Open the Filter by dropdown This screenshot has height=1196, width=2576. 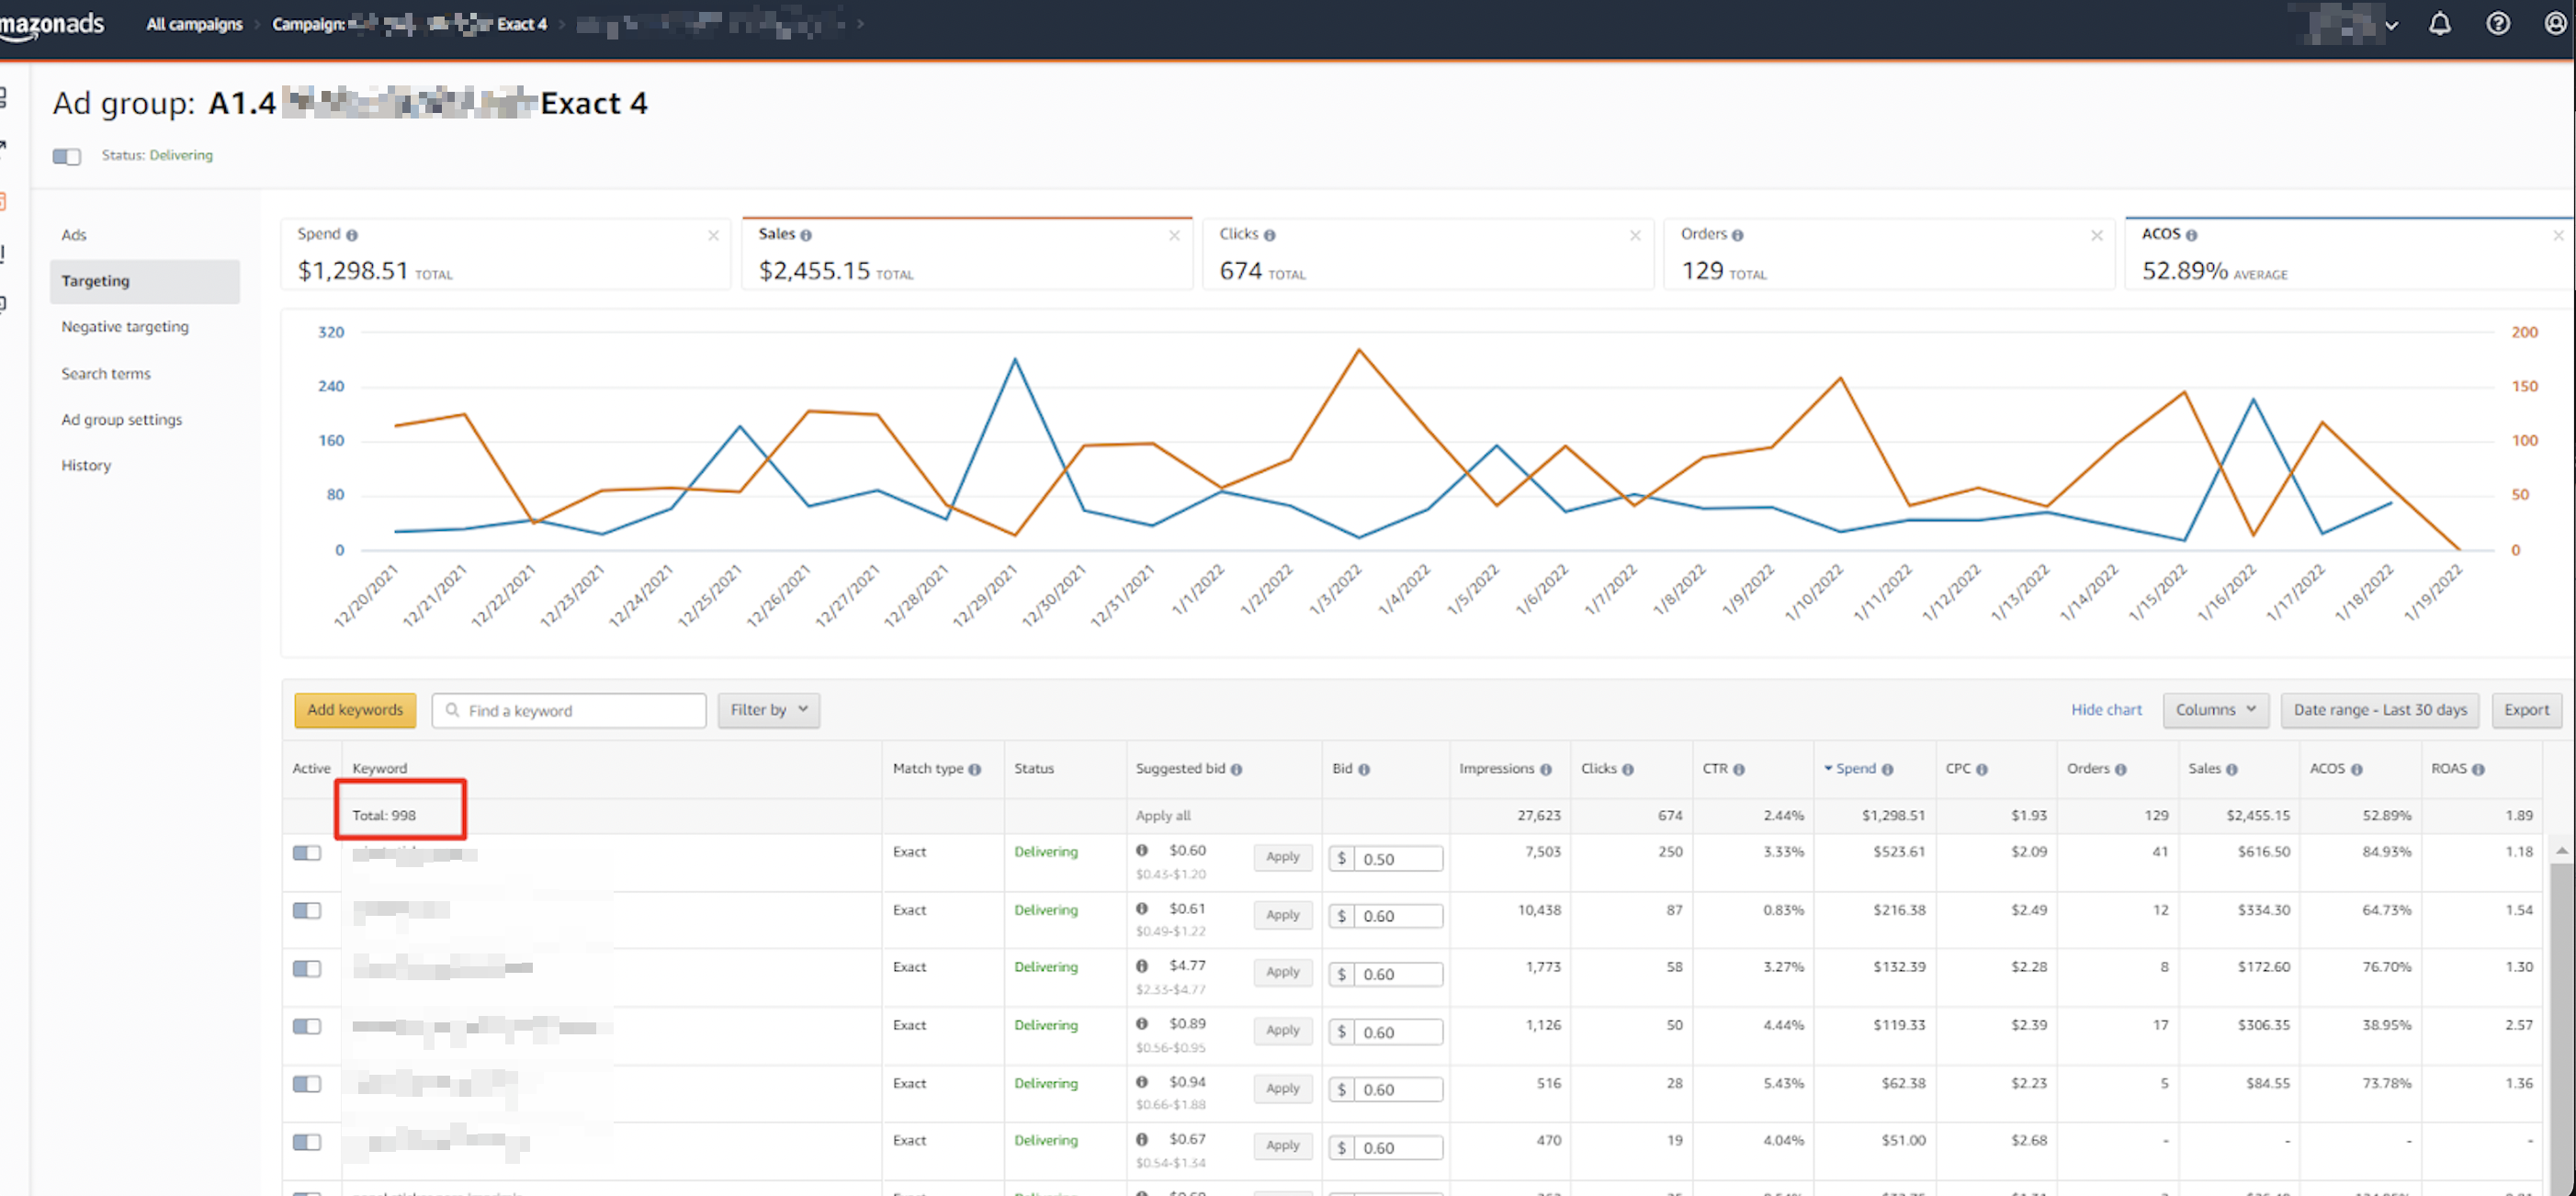(768, 710)
